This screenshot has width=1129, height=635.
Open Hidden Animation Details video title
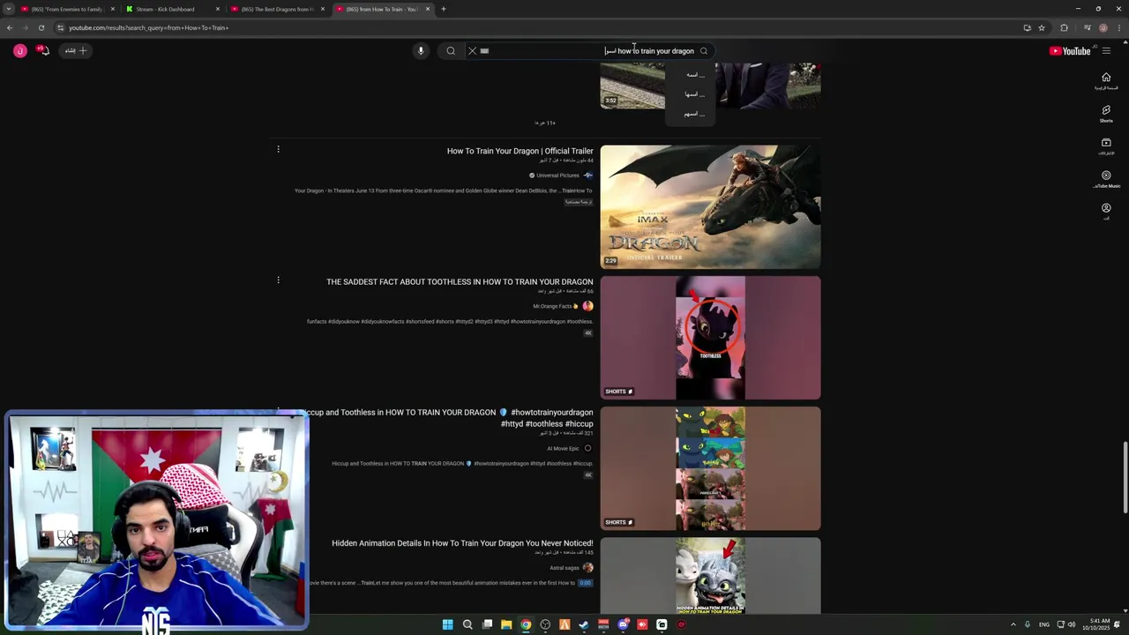tap(462, 543)
